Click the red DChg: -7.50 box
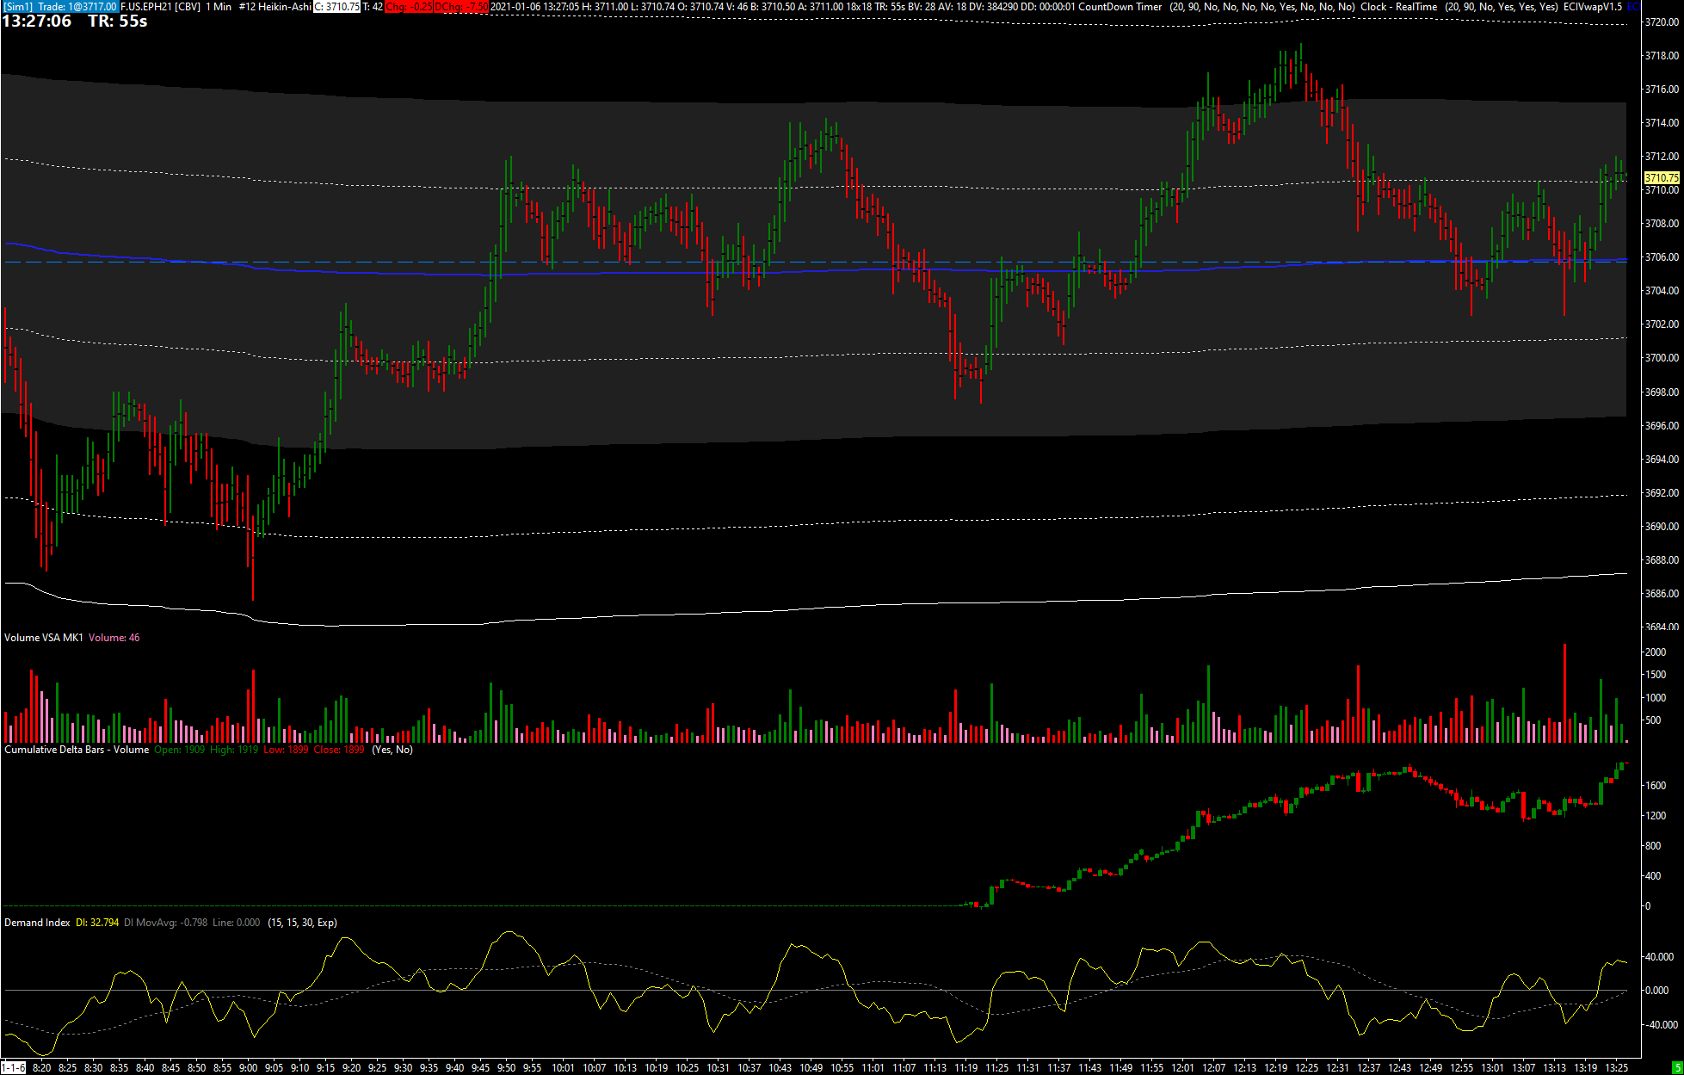Image resolution: width=1684 pixels, height=1075 pixels. (x=461, y=6)
